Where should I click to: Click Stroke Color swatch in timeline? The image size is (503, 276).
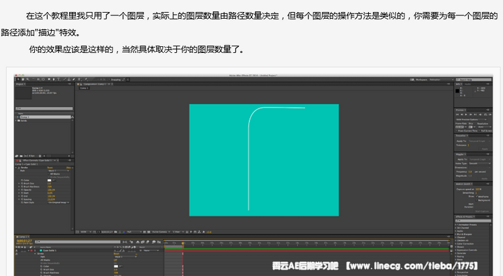click(x=116, y=267)
